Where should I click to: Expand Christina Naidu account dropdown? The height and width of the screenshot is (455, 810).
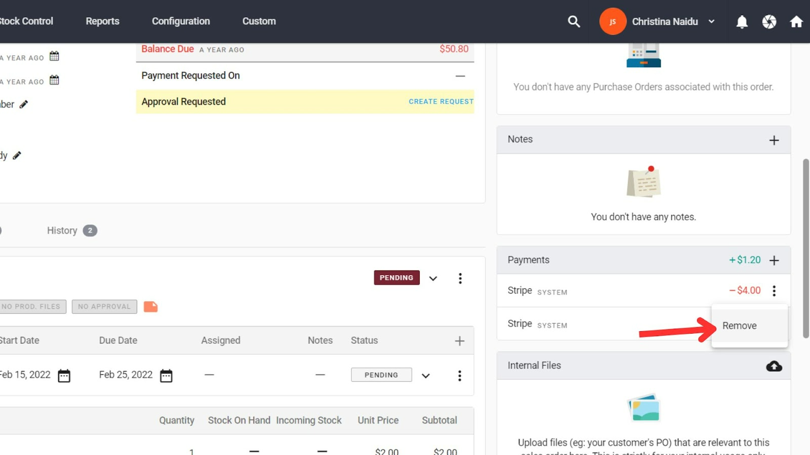[x=711, y=22]
